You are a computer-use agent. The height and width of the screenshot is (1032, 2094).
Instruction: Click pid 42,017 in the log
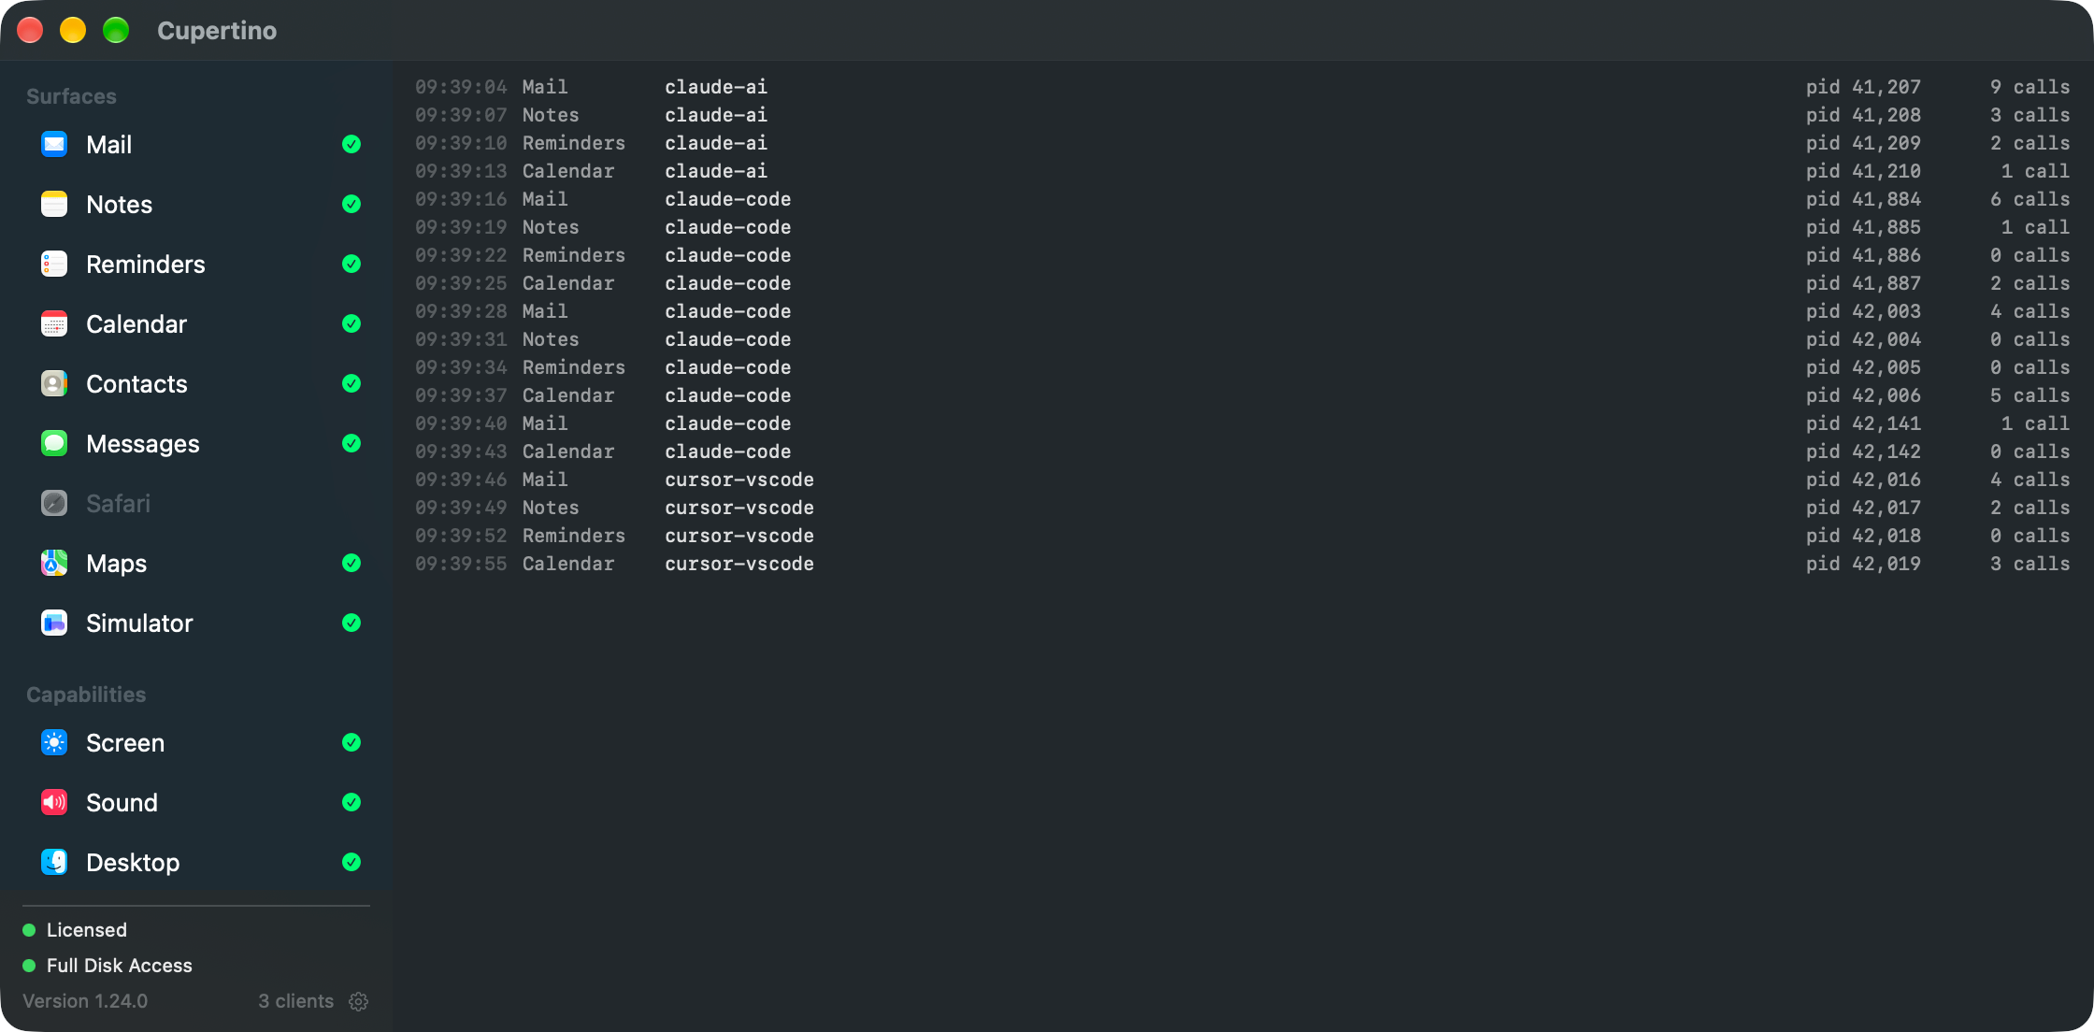coord(1863,508)
